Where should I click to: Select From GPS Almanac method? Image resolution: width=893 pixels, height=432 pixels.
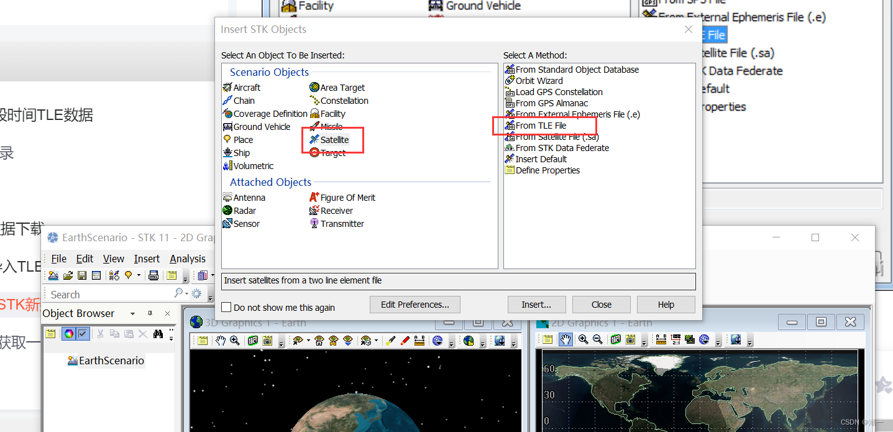coord(546,103)
